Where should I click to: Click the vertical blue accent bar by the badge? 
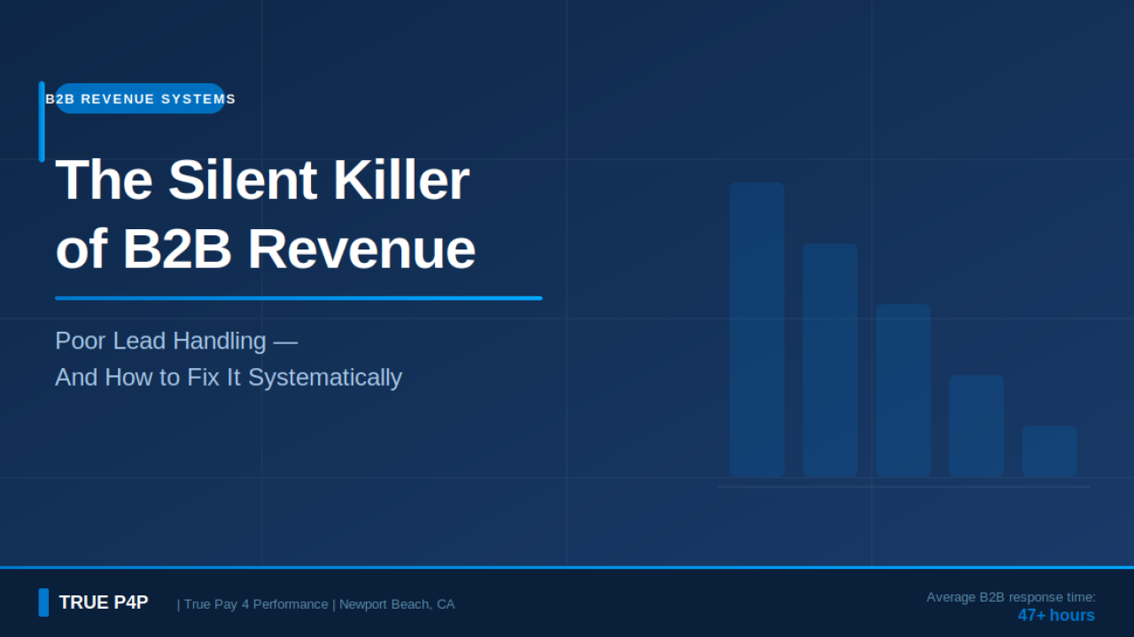point(42,121)
